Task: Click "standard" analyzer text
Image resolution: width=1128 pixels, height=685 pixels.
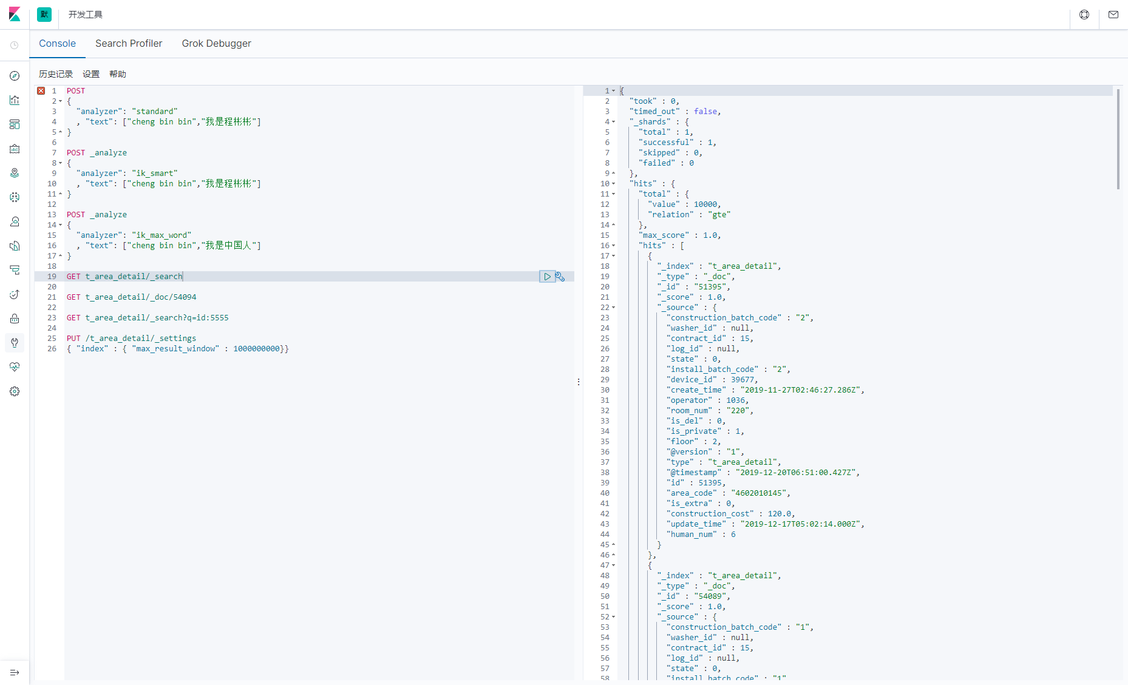Action: 155,112
